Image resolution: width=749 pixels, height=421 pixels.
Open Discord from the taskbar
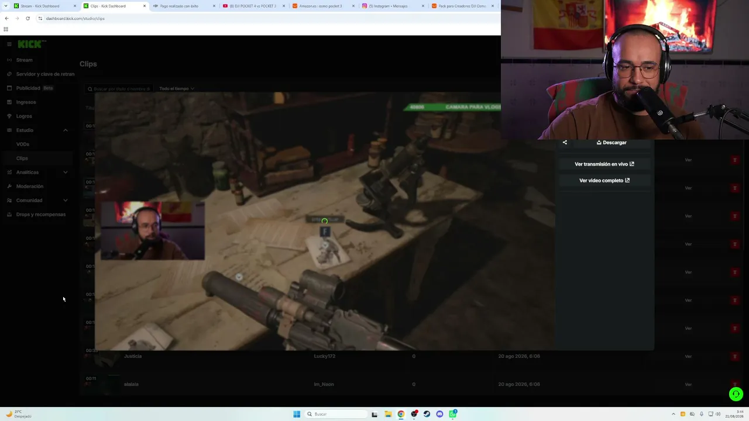point(439,415)
